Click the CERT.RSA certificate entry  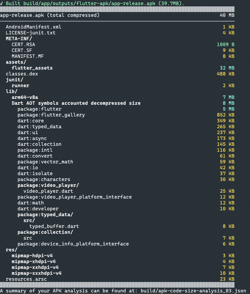click(23, 44)
